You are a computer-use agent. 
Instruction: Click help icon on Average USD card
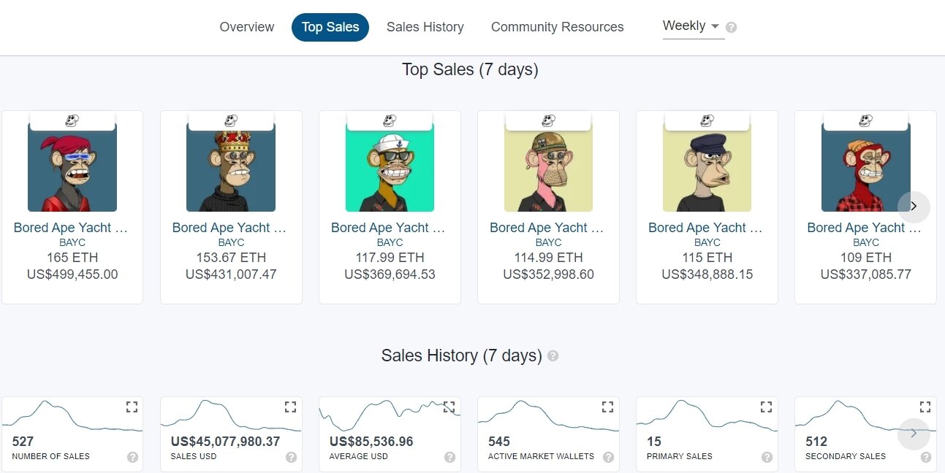coord(449,457)
